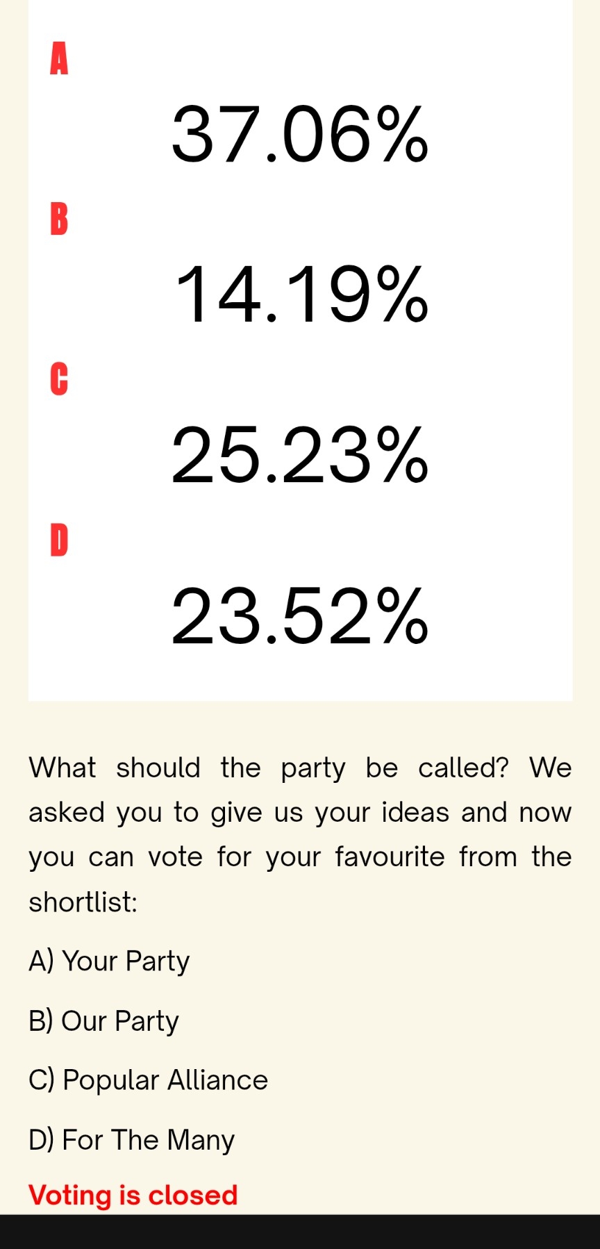Screen dimensions: 600x1249
Task: Select the 37.06% result figure
Action: point(300,134)
